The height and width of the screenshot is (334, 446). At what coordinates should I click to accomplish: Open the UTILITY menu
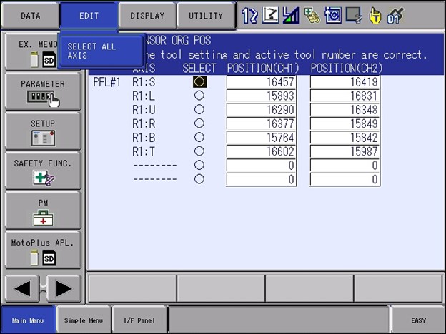tap(206, 15)
